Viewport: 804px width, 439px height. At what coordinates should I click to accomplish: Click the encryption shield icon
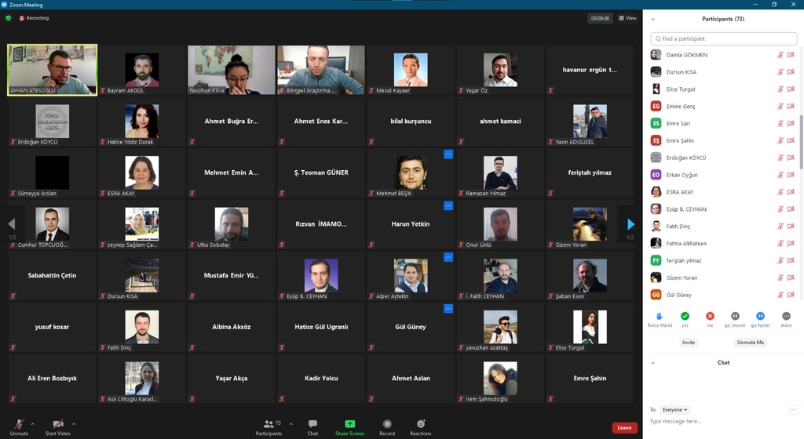[9, 18]
